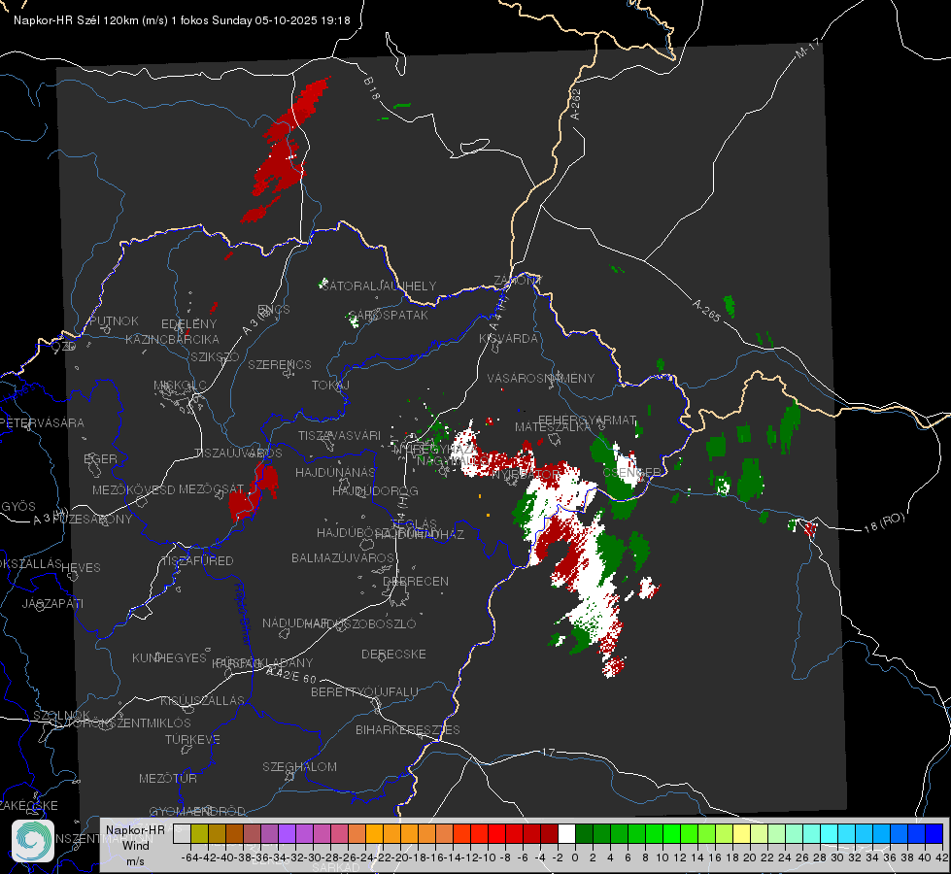Click the KUNHEGYES city label
This screenshot has width=951, height=874.
[x=169, y=657]
